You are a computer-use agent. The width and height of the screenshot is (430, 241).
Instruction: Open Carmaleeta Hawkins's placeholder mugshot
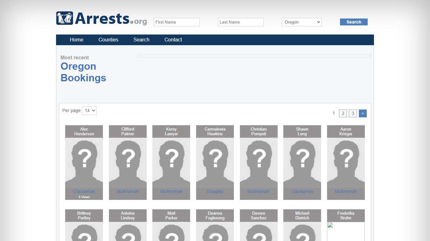point(215,163)
